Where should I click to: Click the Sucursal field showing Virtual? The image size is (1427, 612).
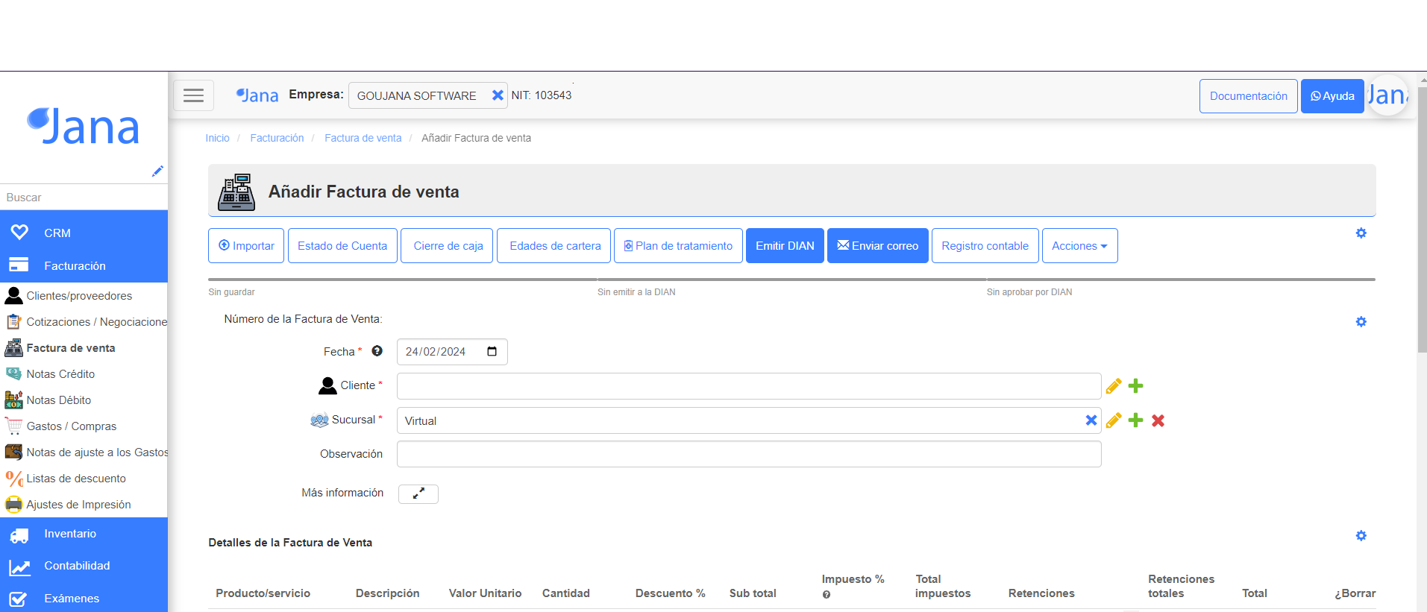(749, 420)
